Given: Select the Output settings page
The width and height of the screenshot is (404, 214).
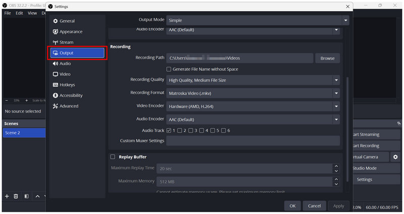Looking at the screenshot, I should (x=77, y=53).
